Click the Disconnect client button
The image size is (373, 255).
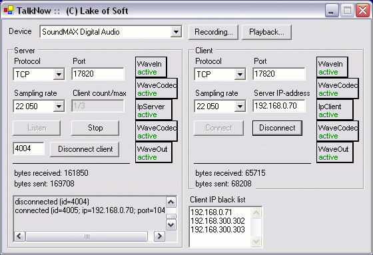point(85,149)
